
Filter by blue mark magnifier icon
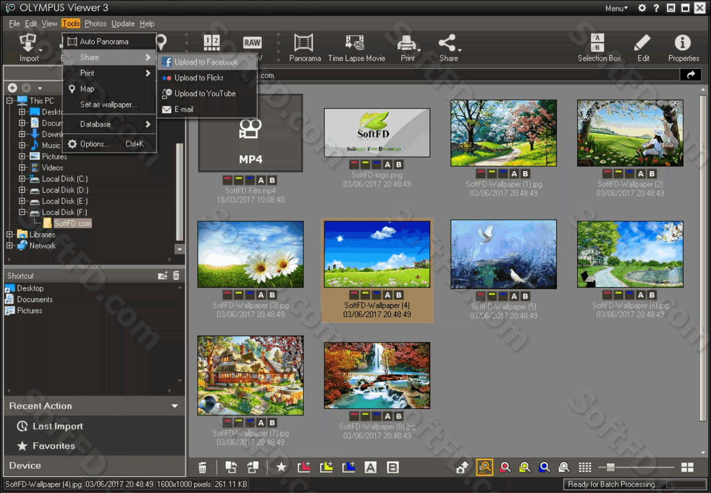(x=544, y=467)
